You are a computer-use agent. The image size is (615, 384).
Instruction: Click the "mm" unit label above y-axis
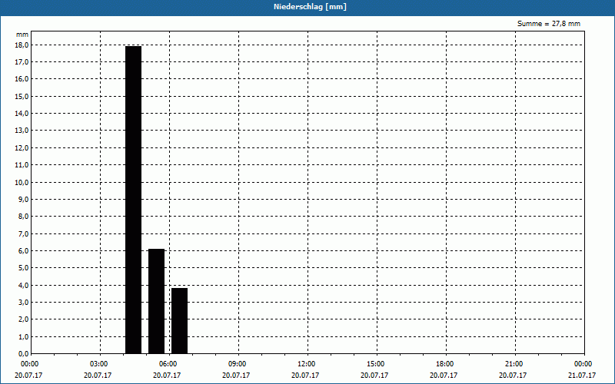coord(22,35)
